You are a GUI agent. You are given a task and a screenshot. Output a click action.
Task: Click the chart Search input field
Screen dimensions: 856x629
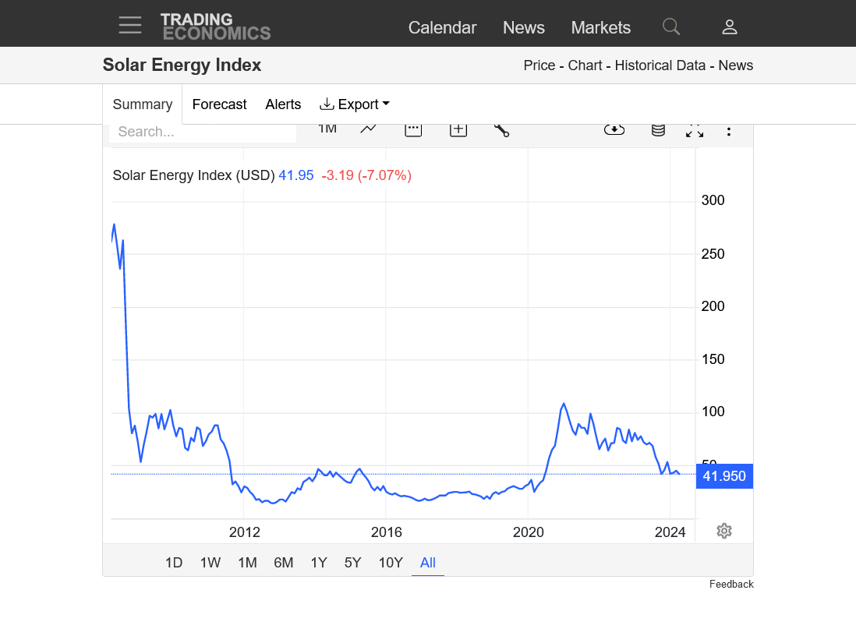click(x=203, y=132)
